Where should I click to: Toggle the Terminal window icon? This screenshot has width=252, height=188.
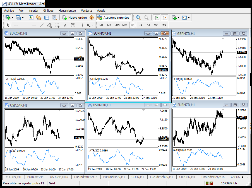(x=47, y=18)
